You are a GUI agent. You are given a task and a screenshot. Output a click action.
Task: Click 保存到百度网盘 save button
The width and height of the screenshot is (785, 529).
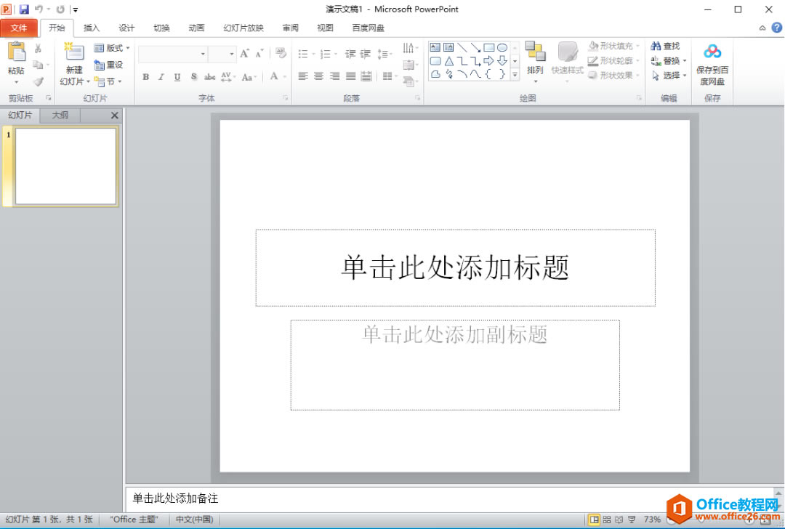coord(712,65)
